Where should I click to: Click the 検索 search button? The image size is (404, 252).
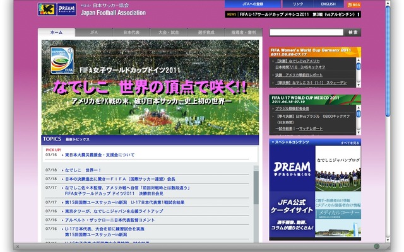(x=353, y=32)
